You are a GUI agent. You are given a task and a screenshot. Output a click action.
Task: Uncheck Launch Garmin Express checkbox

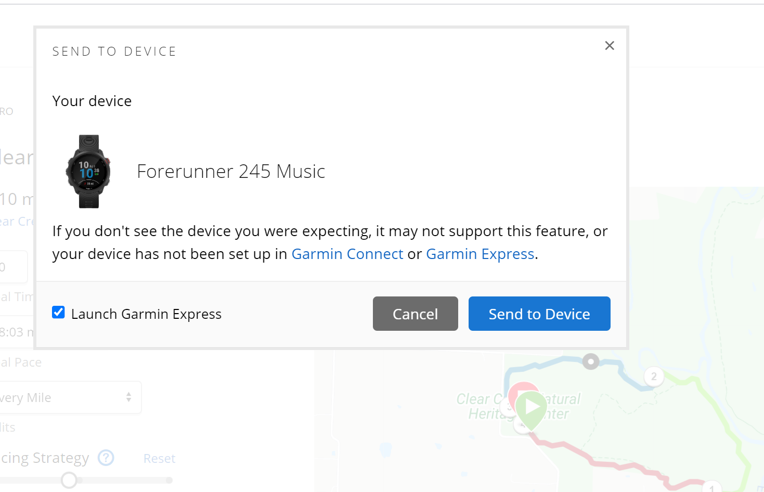(58, 312)
